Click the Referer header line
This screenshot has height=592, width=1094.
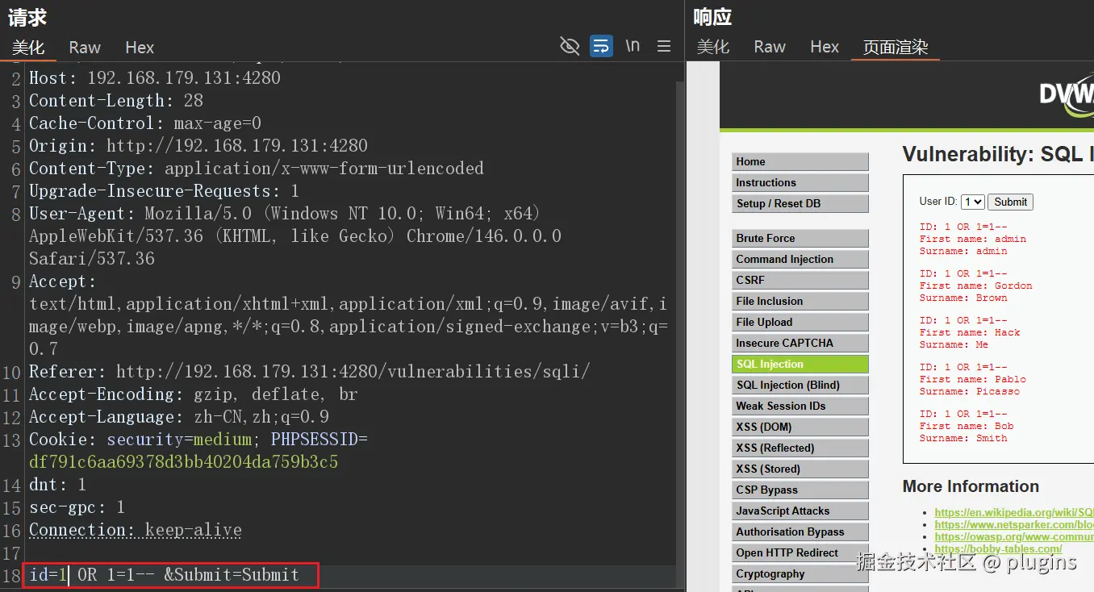[x=310, y=372]
